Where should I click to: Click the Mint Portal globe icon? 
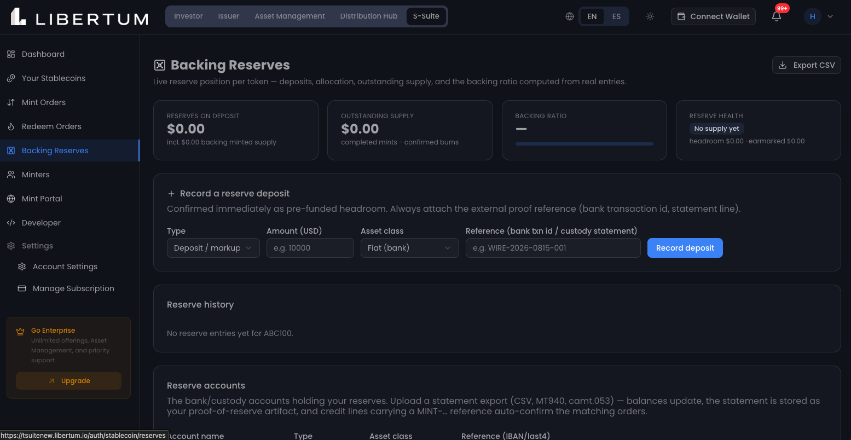coord(11,199)
